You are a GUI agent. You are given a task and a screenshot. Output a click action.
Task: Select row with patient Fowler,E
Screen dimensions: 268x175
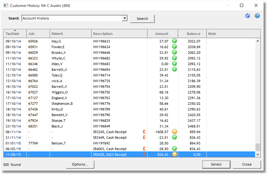pyautogui.click(x=130, y=47)
